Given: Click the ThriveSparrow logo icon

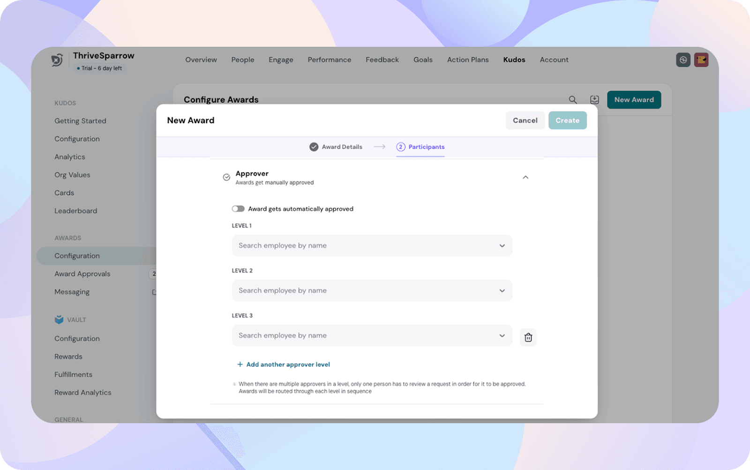Looking at the screenshot, I should 57,60.
